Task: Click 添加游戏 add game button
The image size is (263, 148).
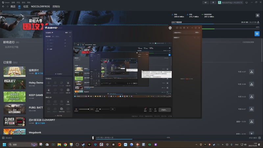Action: click(7, 138)
